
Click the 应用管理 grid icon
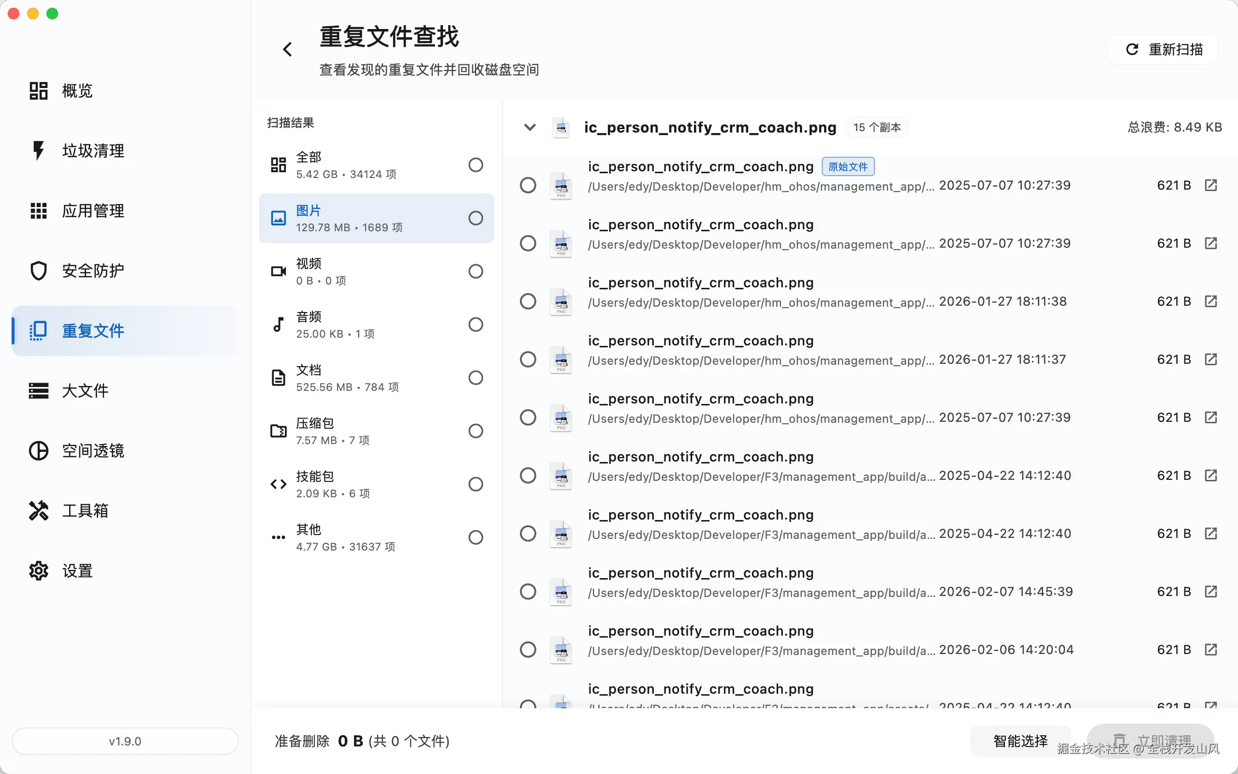(38, 210)
